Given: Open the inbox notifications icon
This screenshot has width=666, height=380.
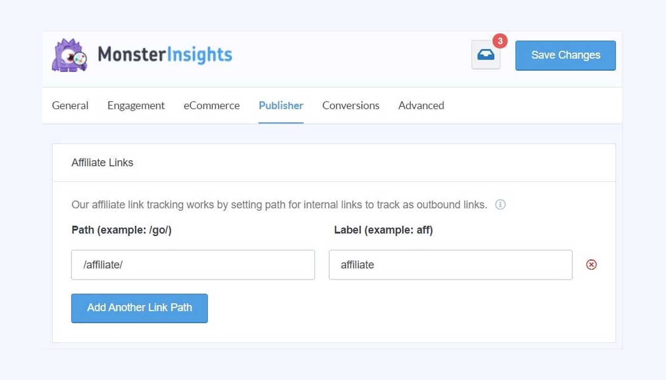Looking at the screenshot, I should pos(486,56).
